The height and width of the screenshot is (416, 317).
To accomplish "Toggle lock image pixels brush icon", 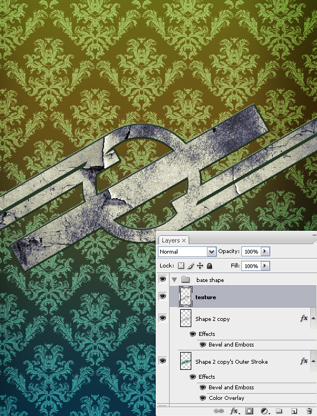I will click(x=191, y=266).
